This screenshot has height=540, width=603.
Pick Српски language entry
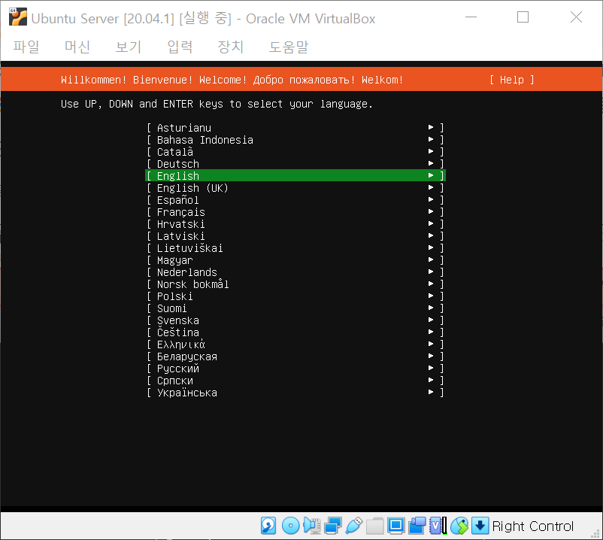pos(295,381)
